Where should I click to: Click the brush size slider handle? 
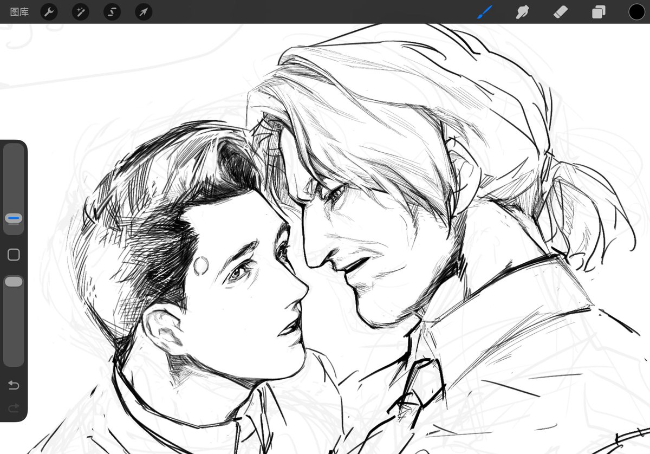[x=14, y=219]
